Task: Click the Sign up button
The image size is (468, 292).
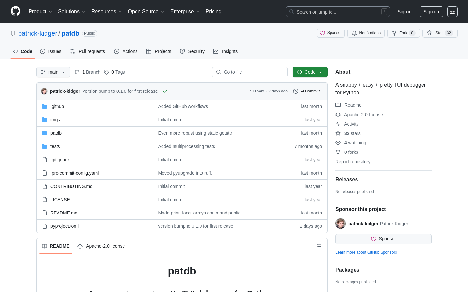Action: pyautogui.click(x=431, y=12)
